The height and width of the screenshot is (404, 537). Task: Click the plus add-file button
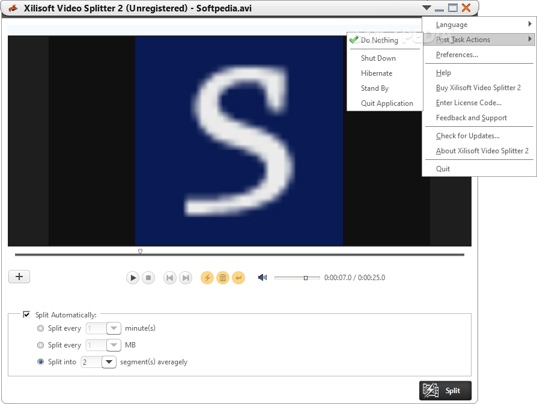[19, 277]
